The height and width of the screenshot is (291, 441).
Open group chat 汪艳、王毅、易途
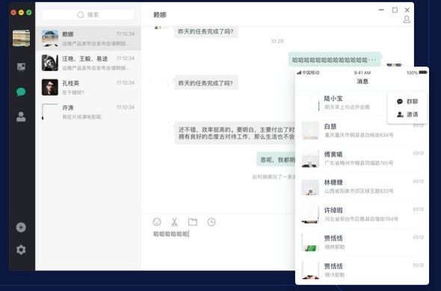point(88,63)
